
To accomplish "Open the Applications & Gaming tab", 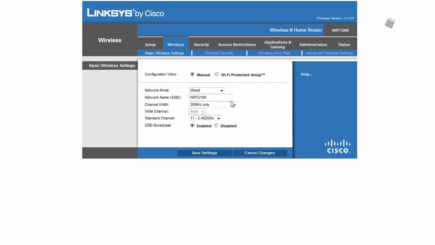I will coord(278,45).
